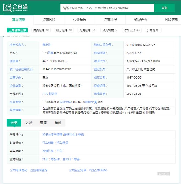Click the approval date 2024-03-08
Viewport: 181px width, 184px height.
[134, 94]
